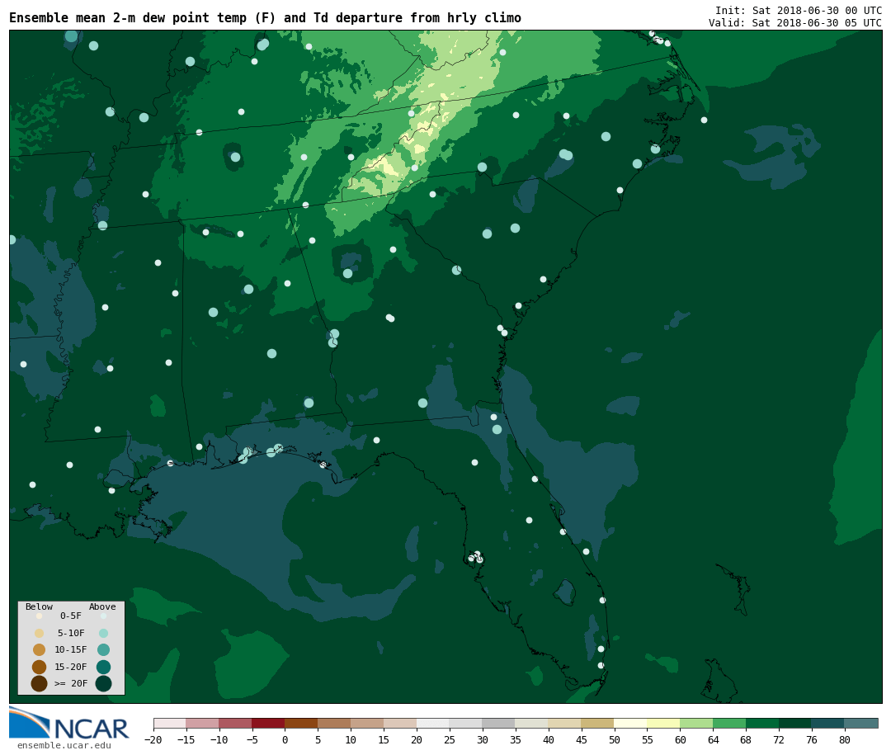This screenshot has width=891, height=755.
Task: Click the teal 'Above 10-15F' legend circle
Action: point(103,650)
